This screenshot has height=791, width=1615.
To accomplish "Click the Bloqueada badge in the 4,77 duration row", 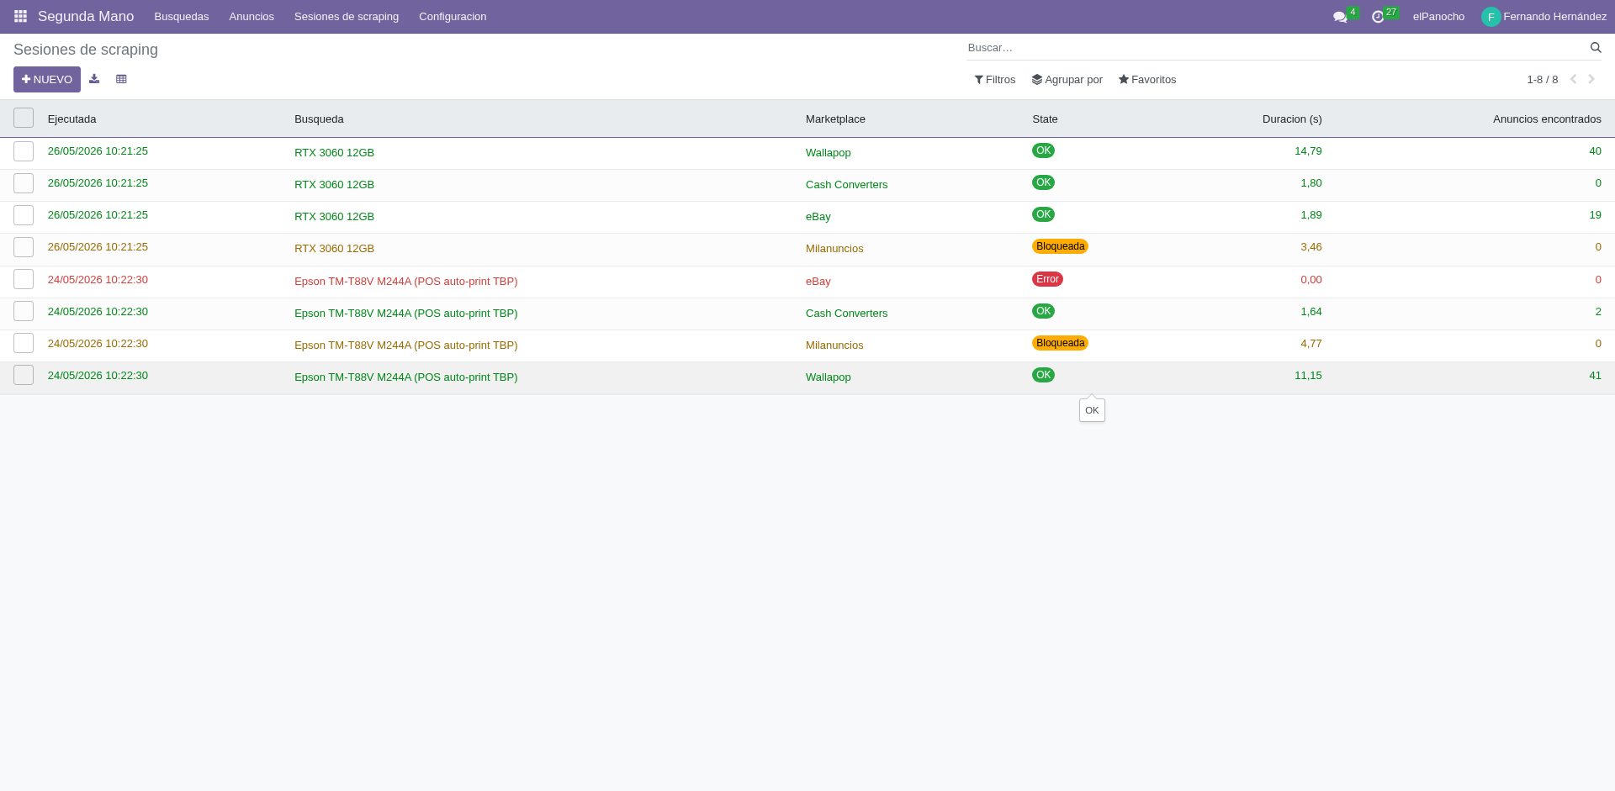I will pyautogui.click(x=1060, y=343).
